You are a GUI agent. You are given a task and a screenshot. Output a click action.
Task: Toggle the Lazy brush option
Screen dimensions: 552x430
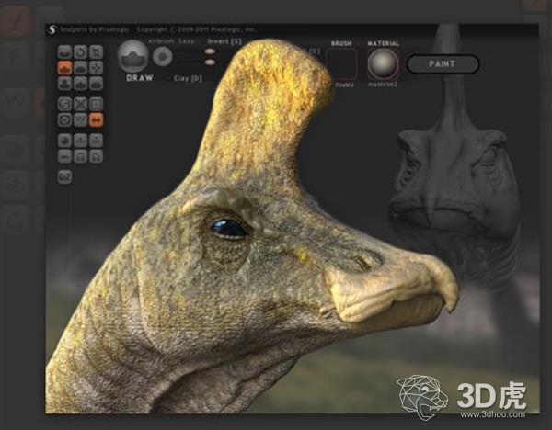coord(186,41)
